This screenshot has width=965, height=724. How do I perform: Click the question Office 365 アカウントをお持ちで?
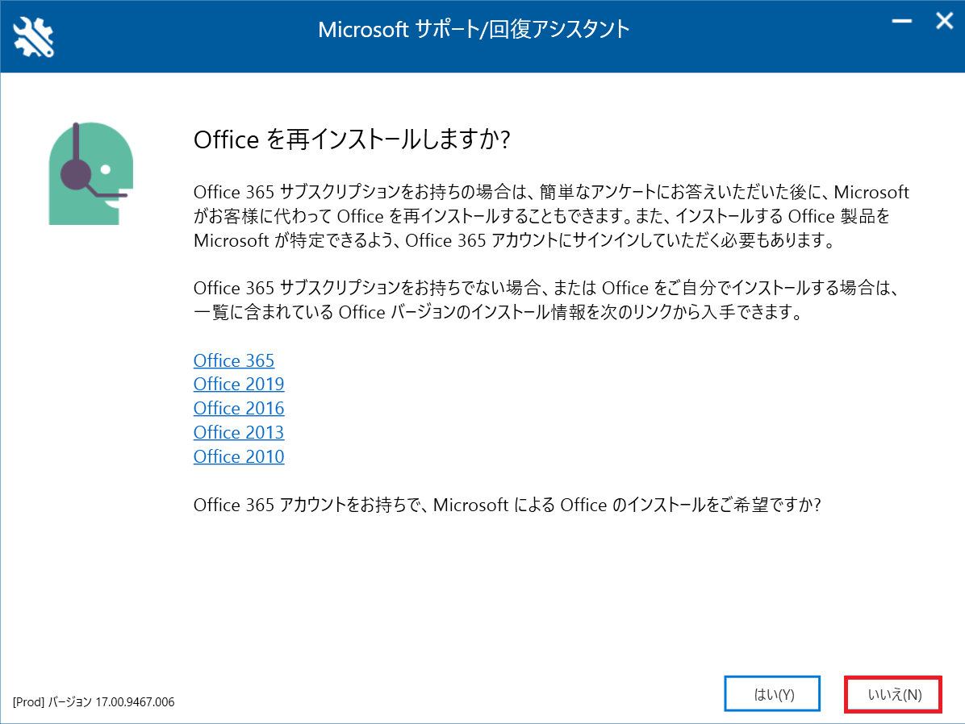[508, 505]
